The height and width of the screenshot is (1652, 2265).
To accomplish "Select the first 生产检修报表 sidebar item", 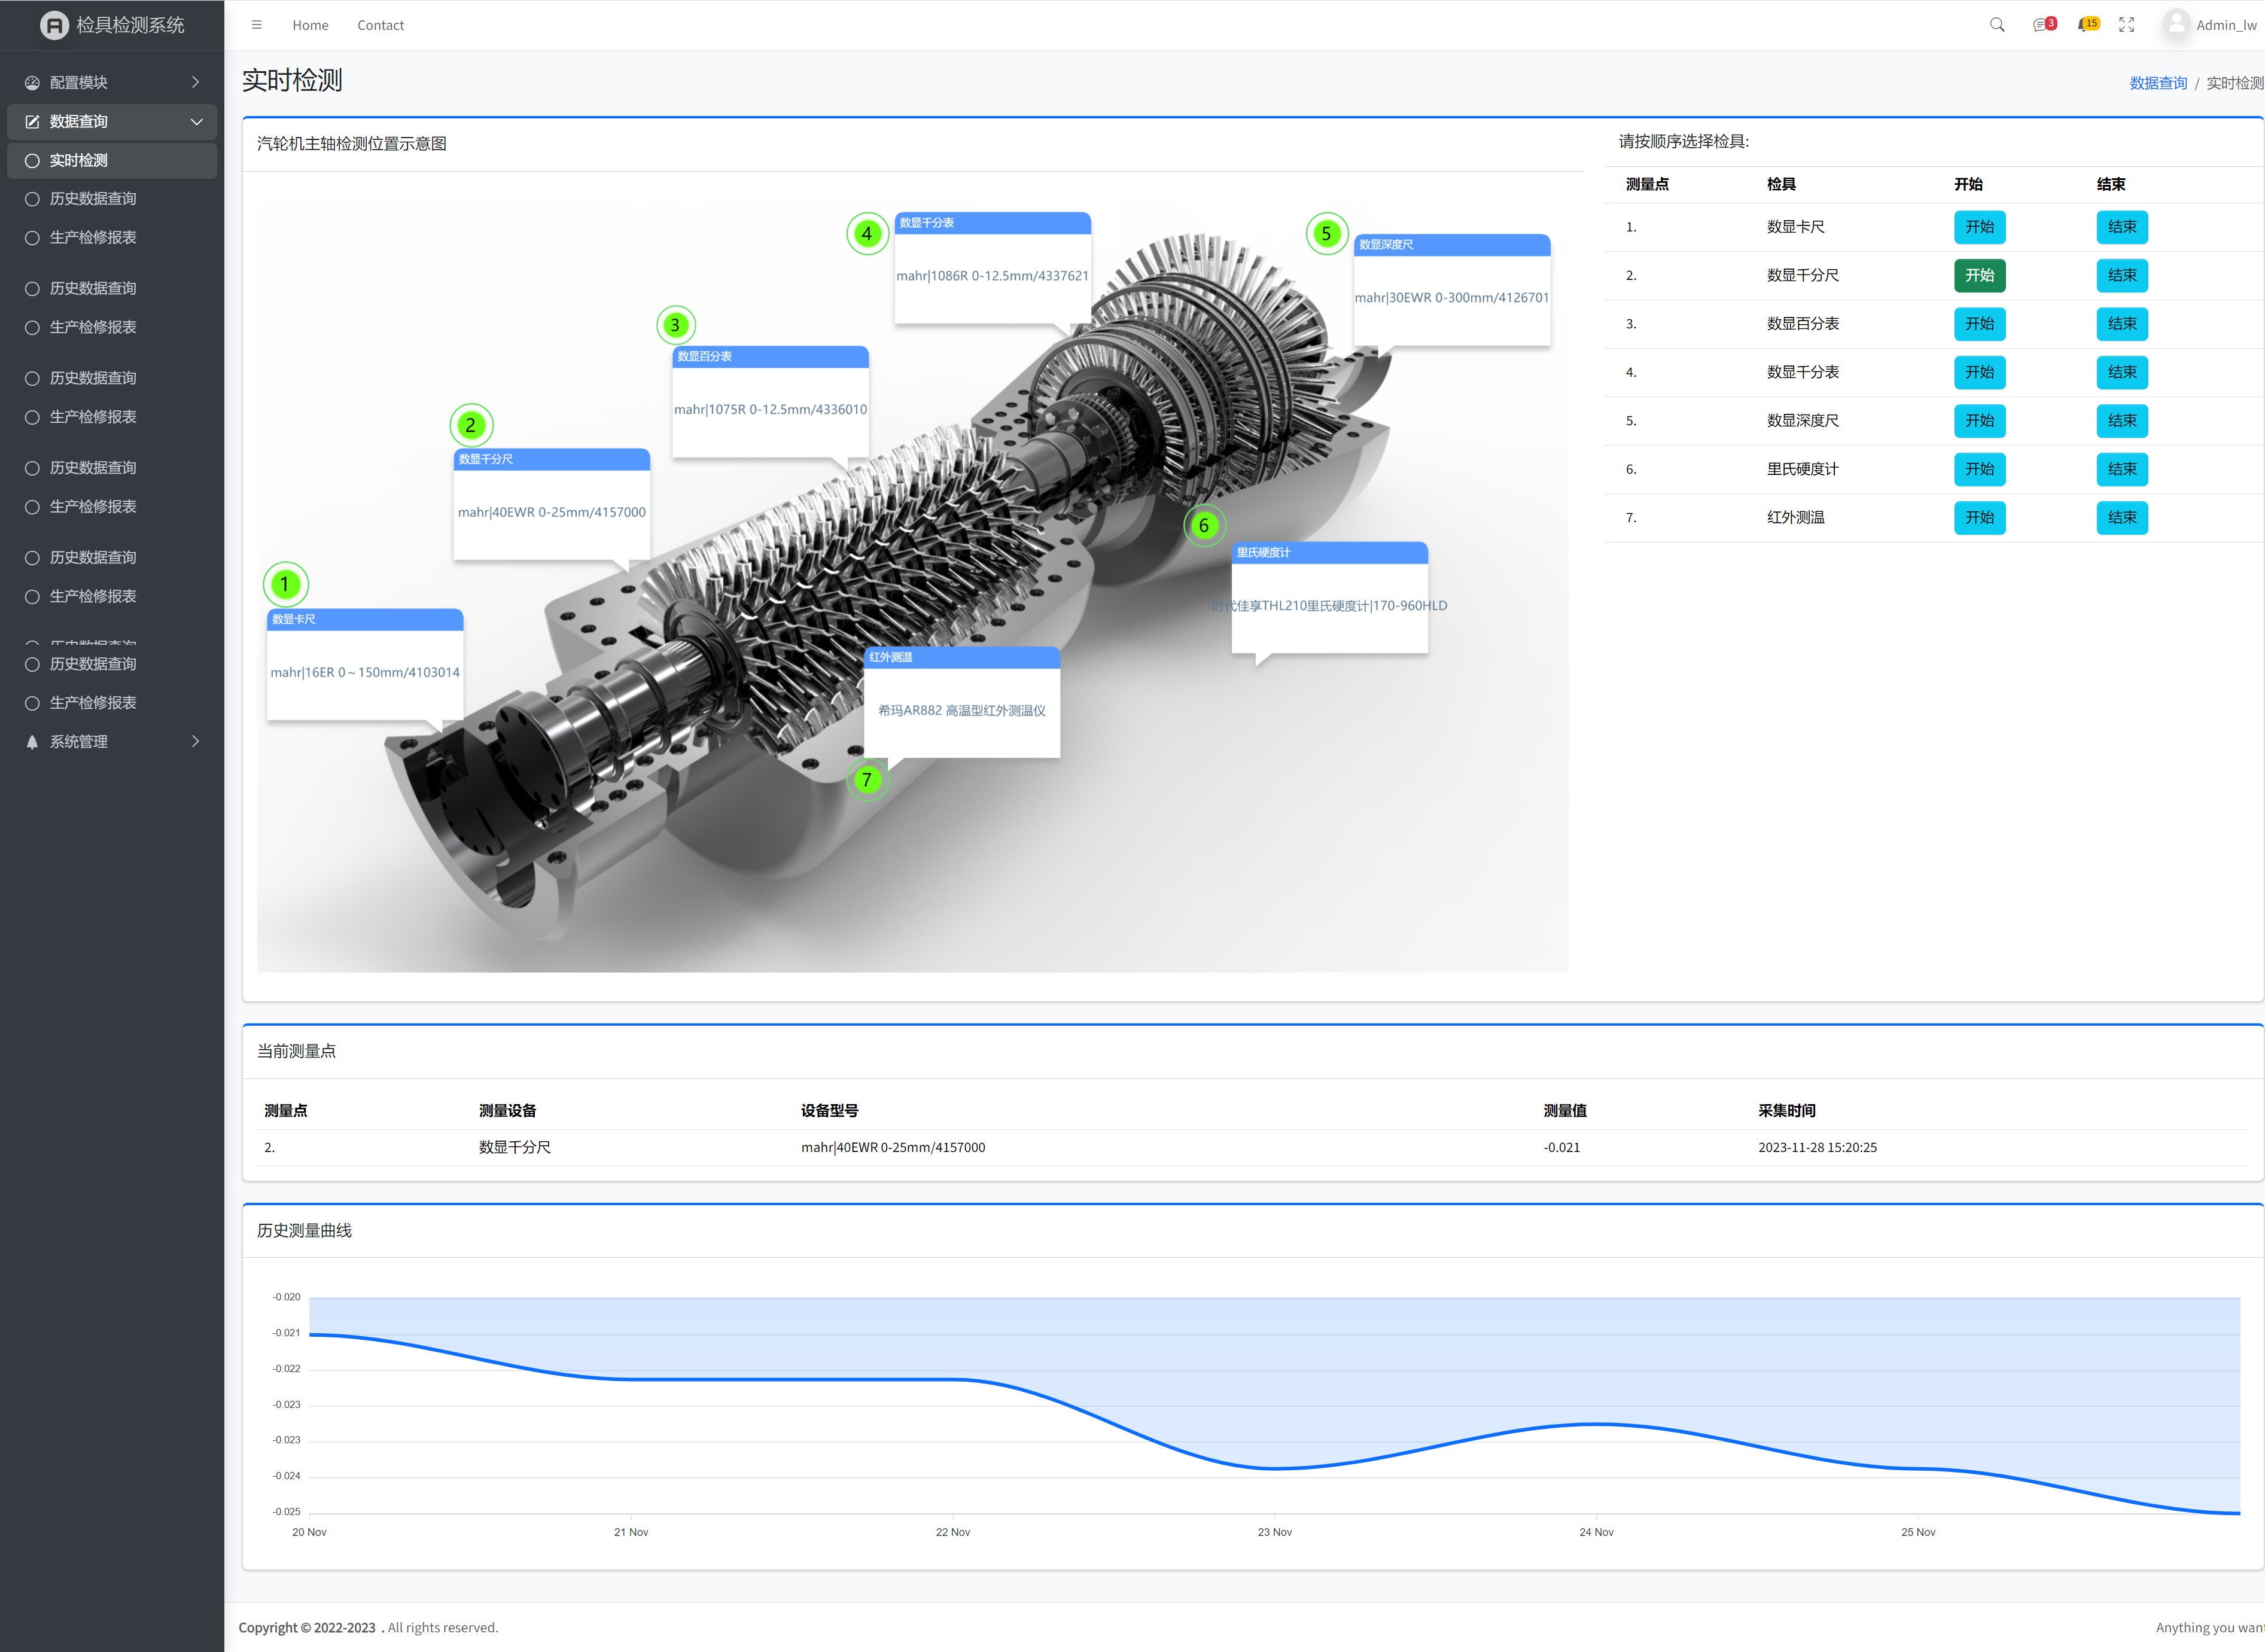I will [x=93, y=238].
